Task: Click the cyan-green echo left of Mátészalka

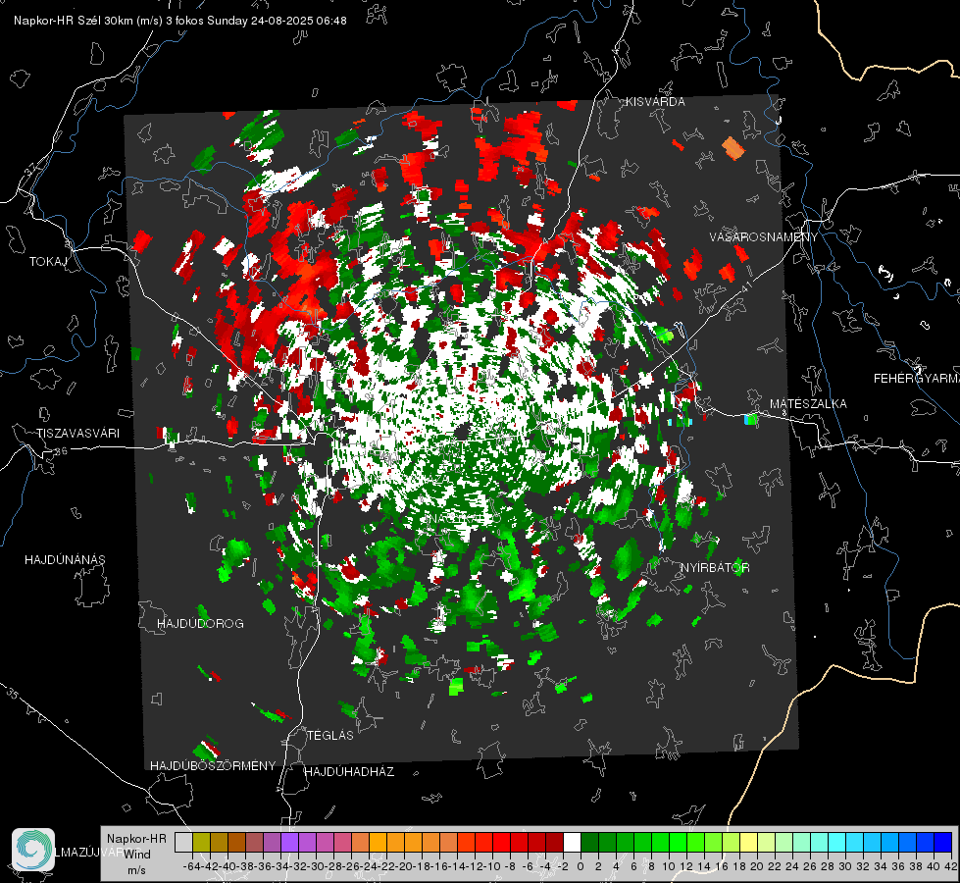Action: tap(750, 420)
